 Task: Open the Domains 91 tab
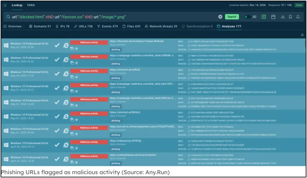pos(40,26)
